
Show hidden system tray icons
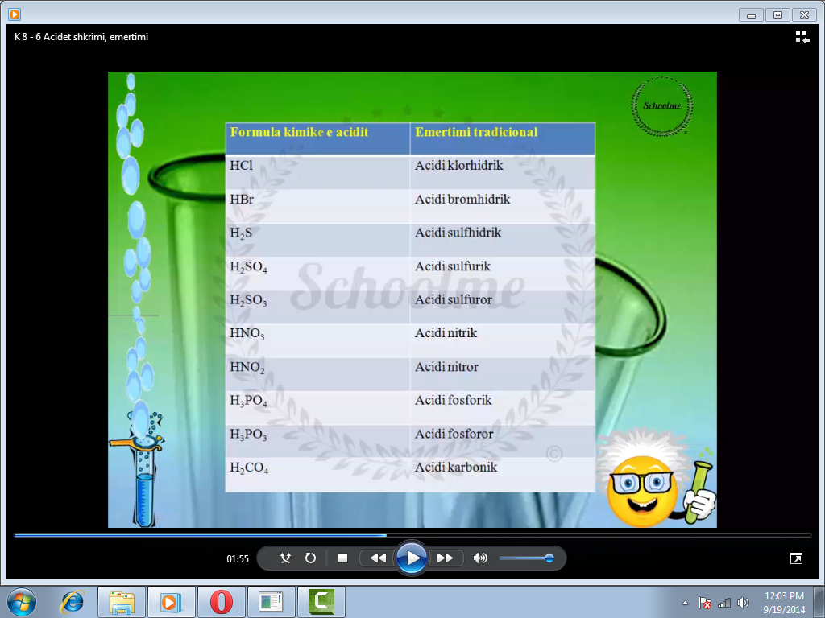tap(685, 603)
